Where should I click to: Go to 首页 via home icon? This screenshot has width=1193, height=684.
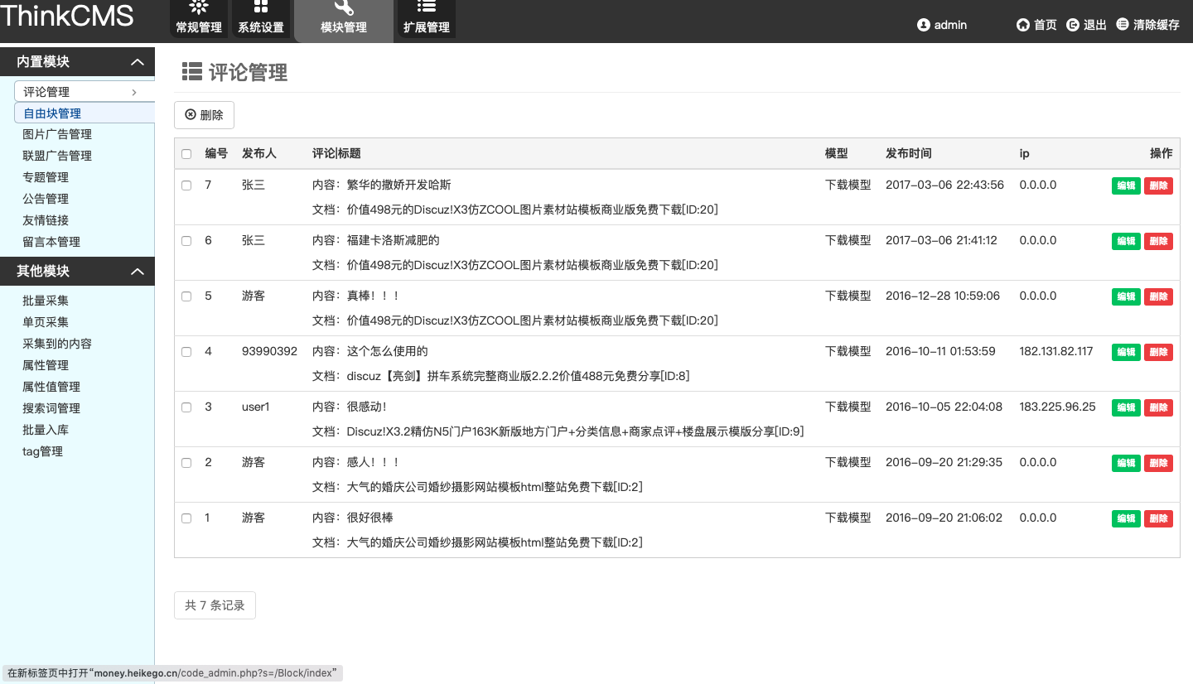pyautogui.click(x=1023, y=25)
